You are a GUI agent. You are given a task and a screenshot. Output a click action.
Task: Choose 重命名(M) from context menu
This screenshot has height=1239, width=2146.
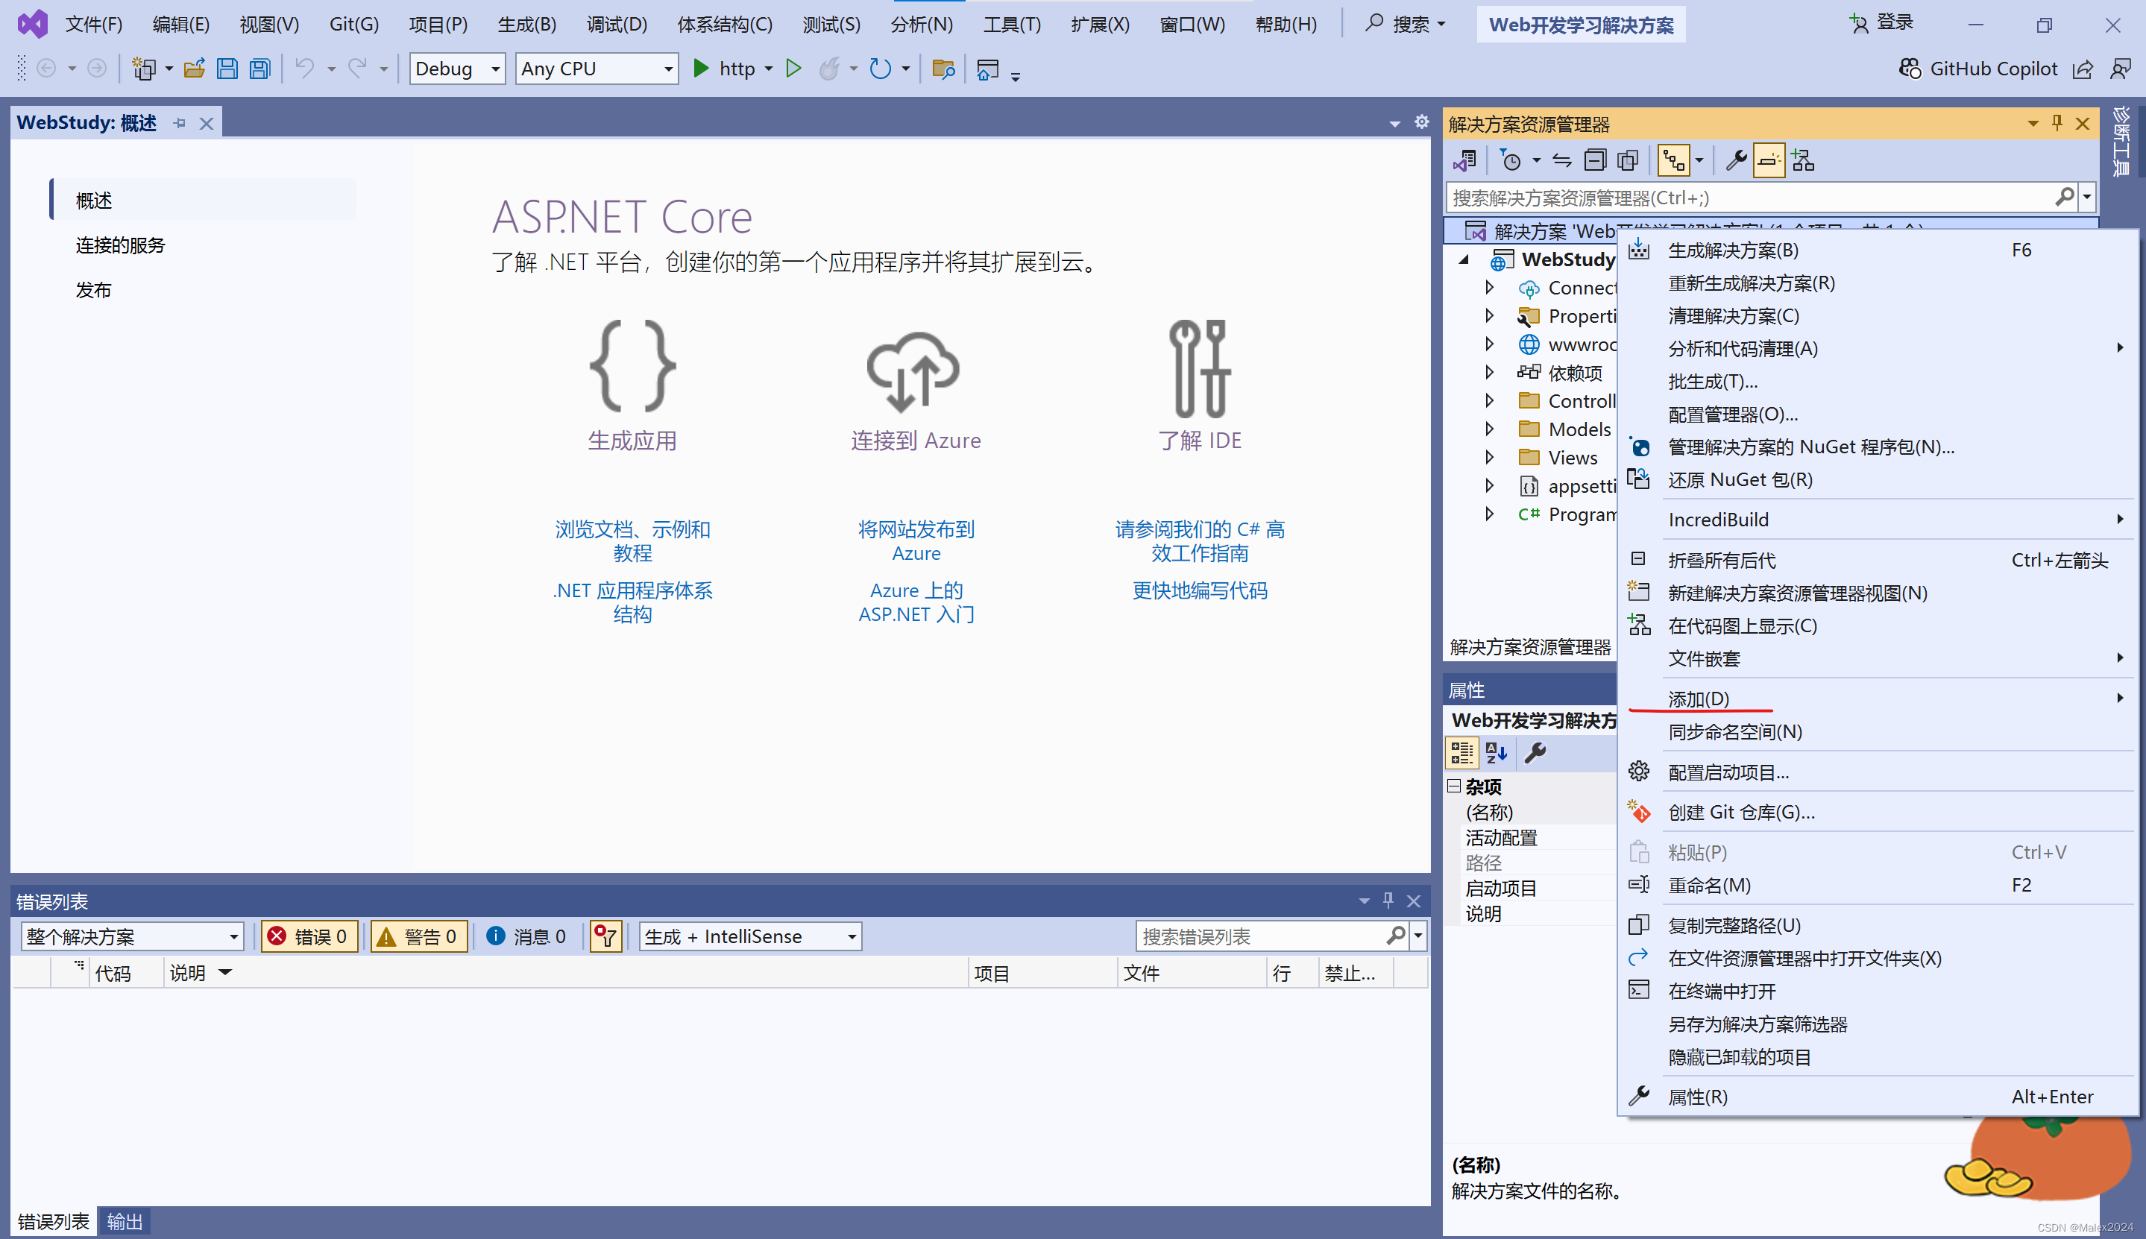1878,885
